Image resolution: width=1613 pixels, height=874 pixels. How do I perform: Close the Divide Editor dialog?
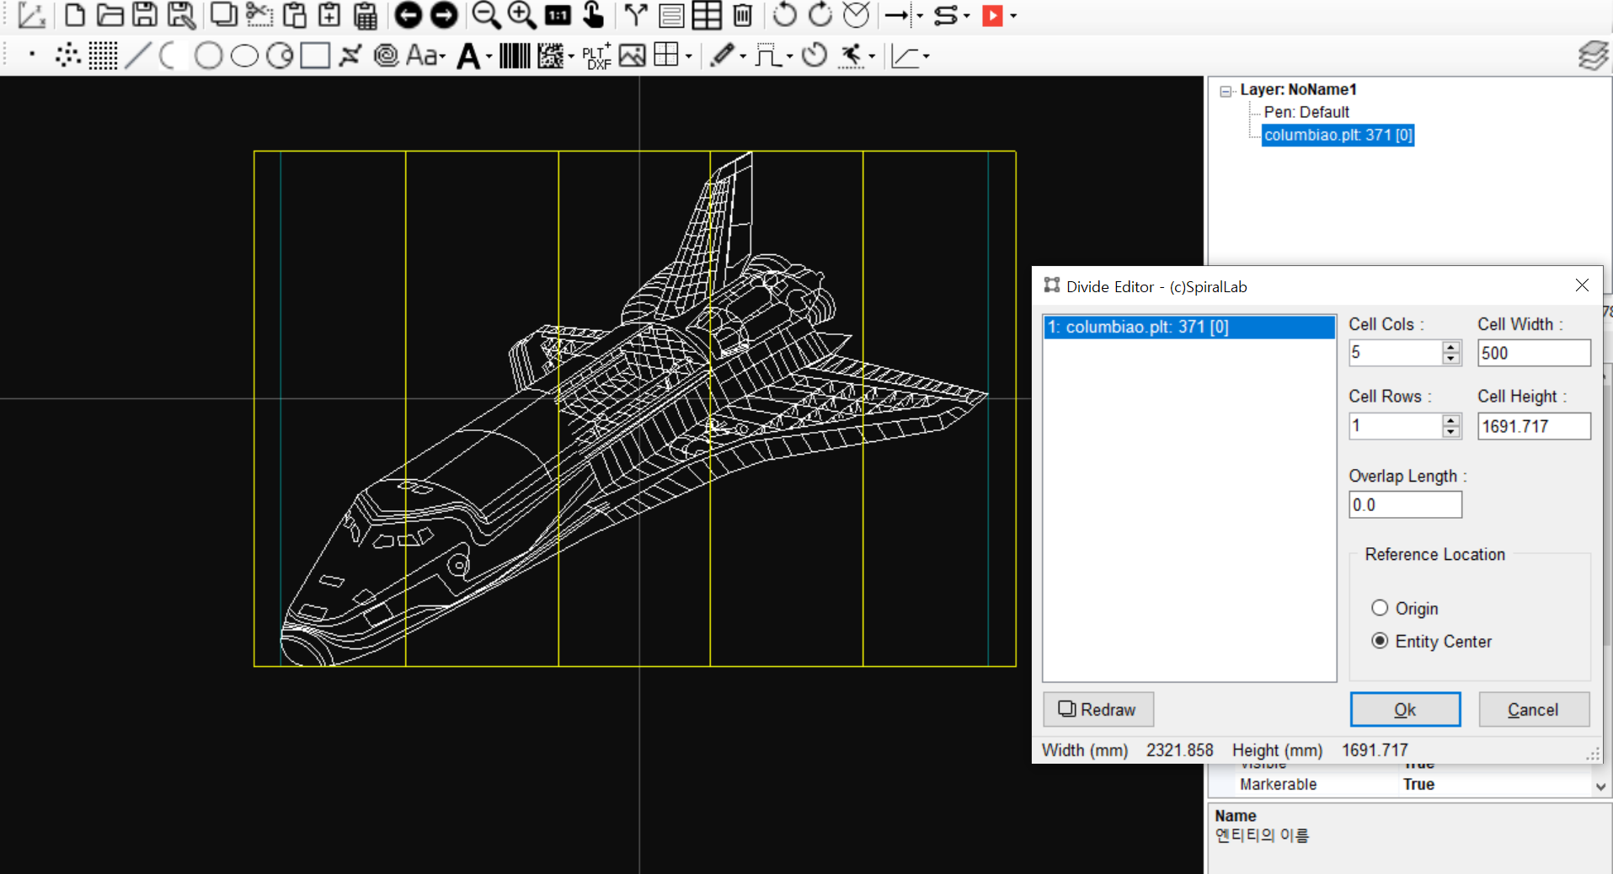(x=1582, y=285)
